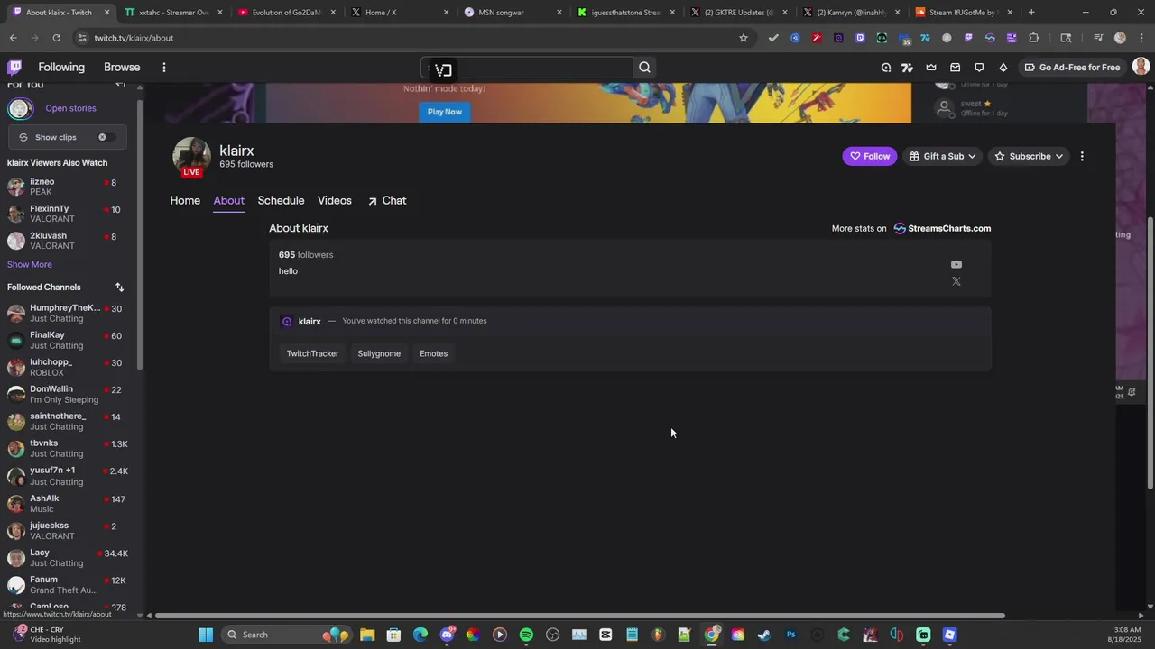
Task: Click the search magnifier button
Action: coord(644,68)
